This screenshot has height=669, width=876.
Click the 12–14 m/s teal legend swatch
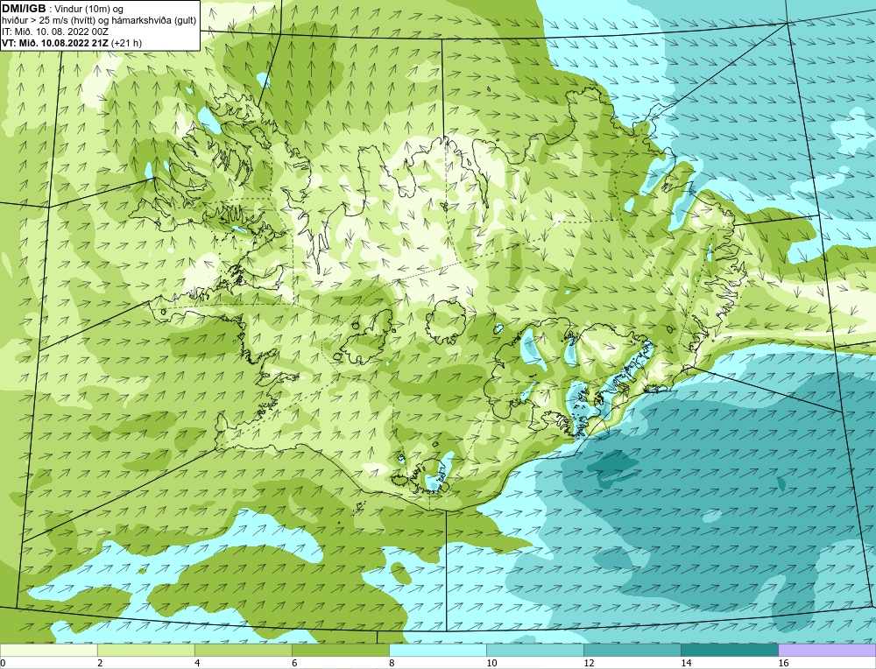(632, 650)
